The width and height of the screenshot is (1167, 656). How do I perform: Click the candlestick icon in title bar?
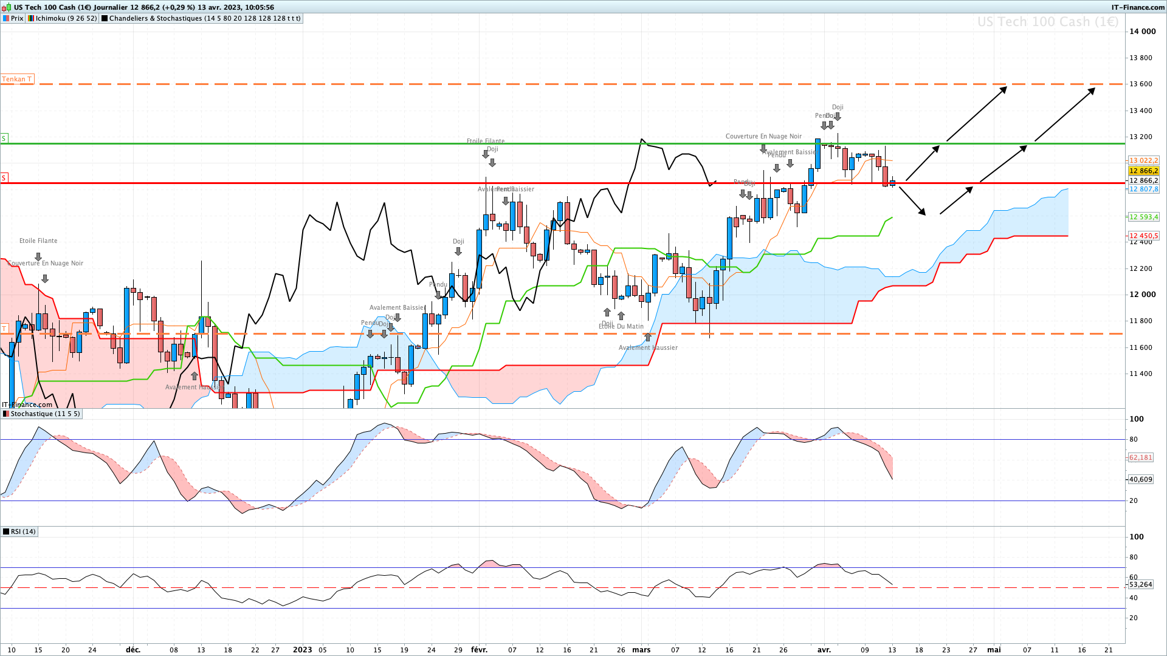7,7
